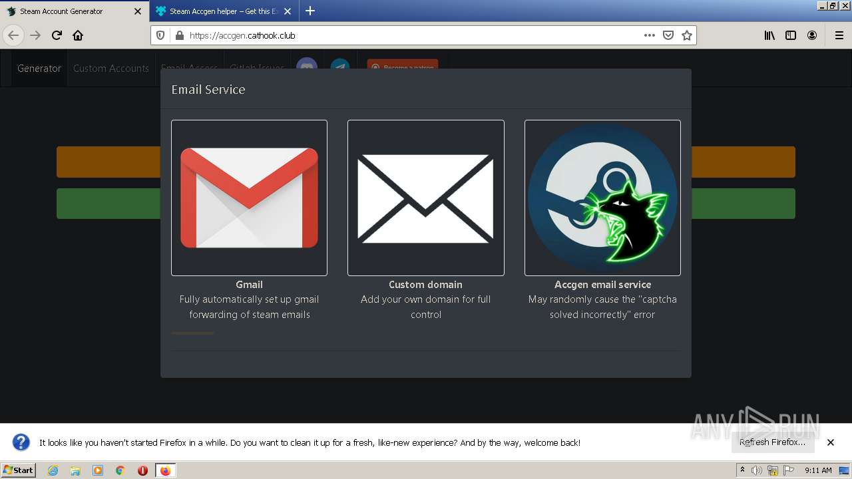Image resolution: width=852 pixels, height=479 pixels.
Task: Open the Firefox hamburger application menu
Action: coord(839,35)
